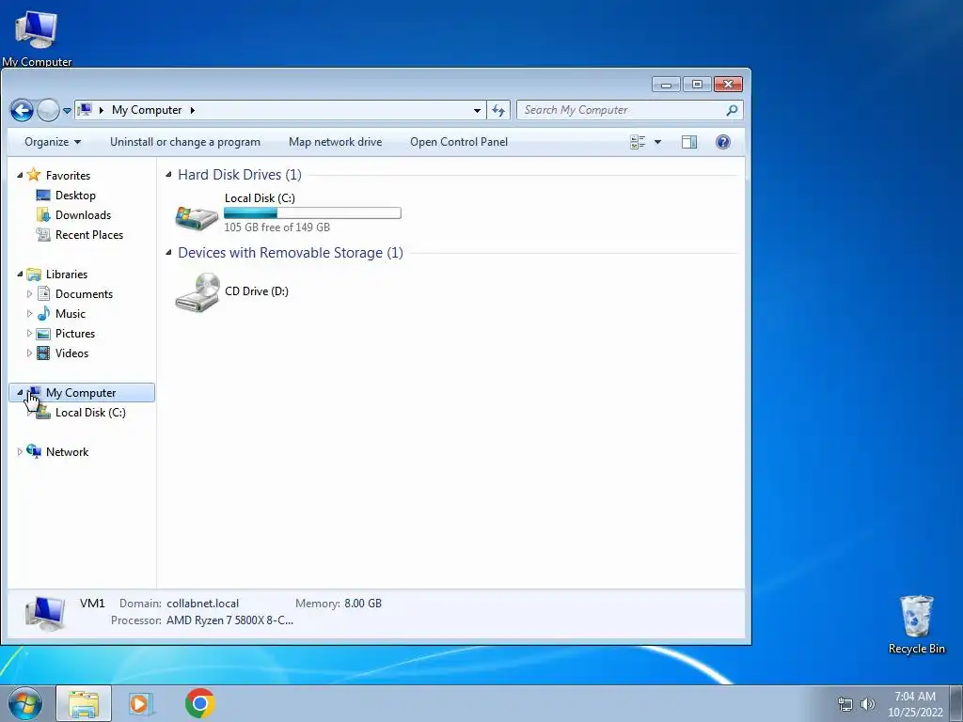Select the Pictures library
The image size is (963, 722).
click(x=75, y=334)
